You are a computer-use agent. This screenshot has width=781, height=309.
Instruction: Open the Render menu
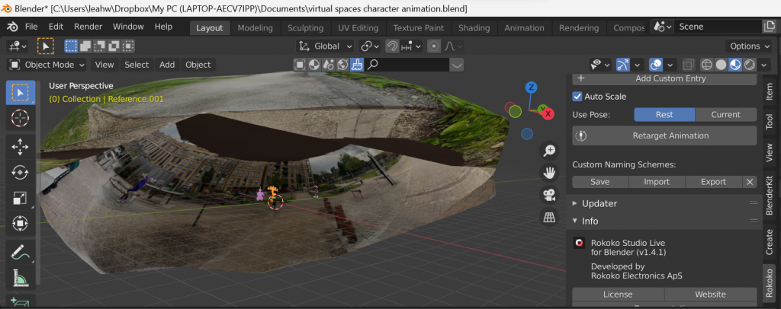pos(88,27)
